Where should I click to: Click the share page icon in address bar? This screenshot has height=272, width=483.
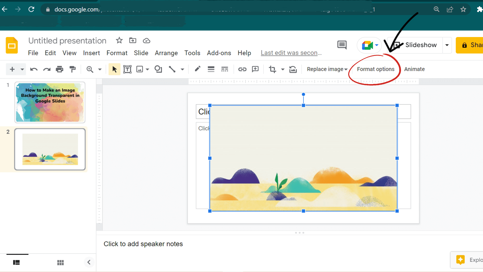point(450,9)
